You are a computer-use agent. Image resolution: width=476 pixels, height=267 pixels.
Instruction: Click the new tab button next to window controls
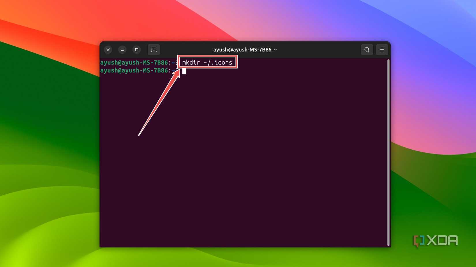coord(154,49)
